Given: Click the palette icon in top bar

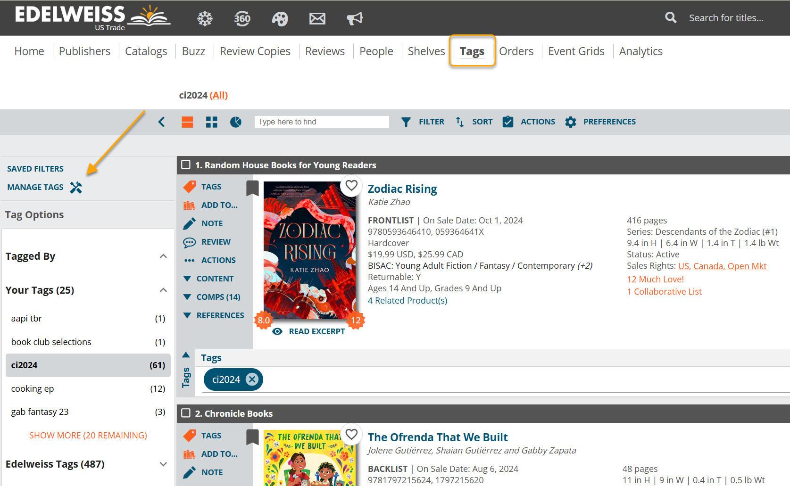Looking at the screenshot, I should click(280, 18).
